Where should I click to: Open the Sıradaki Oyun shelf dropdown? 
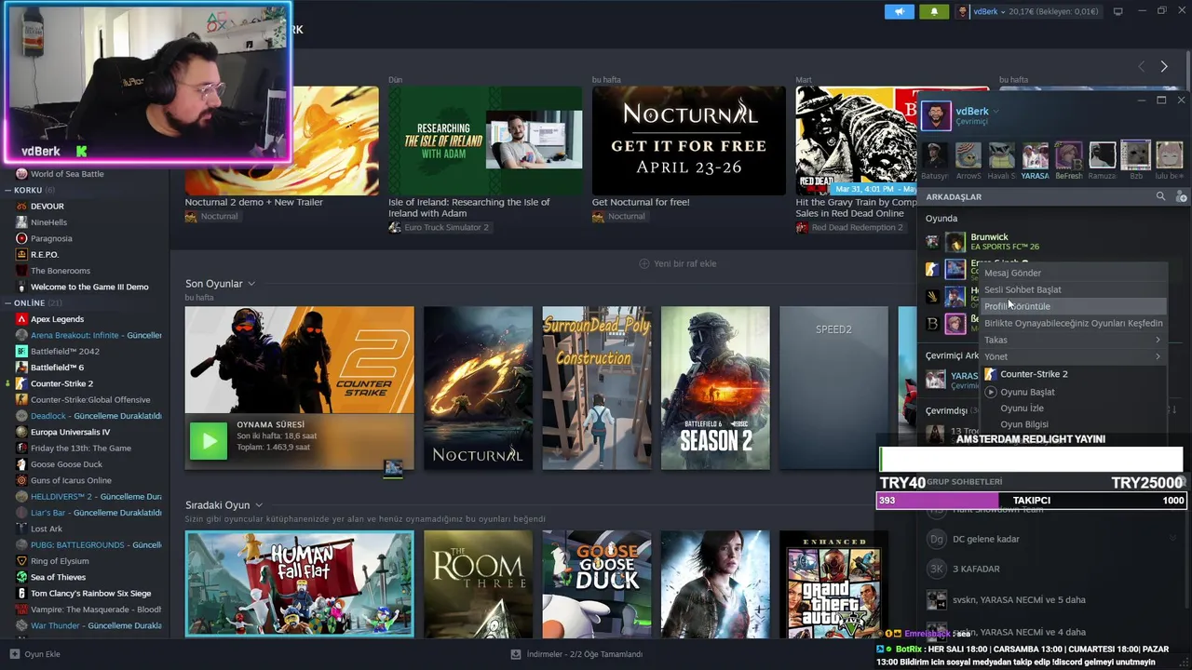[x=258, y=505]
